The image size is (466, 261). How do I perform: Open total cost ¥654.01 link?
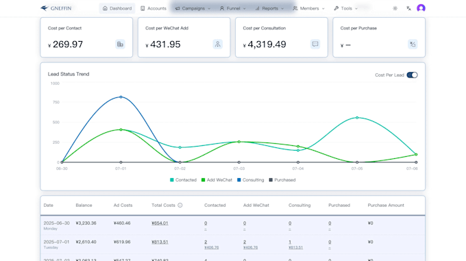(x=160, y=223)
